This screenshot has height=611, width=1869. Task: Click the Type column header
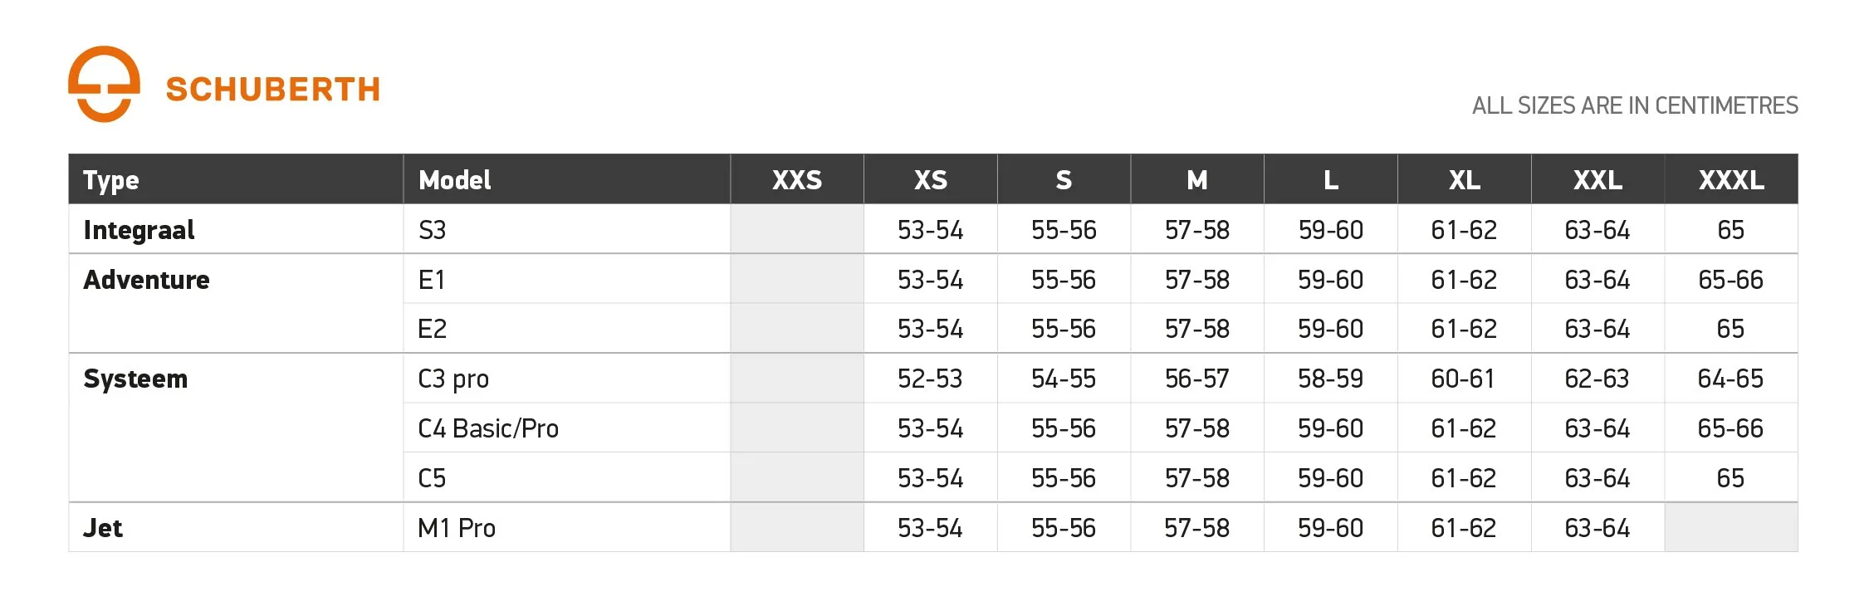click(111, 180)
